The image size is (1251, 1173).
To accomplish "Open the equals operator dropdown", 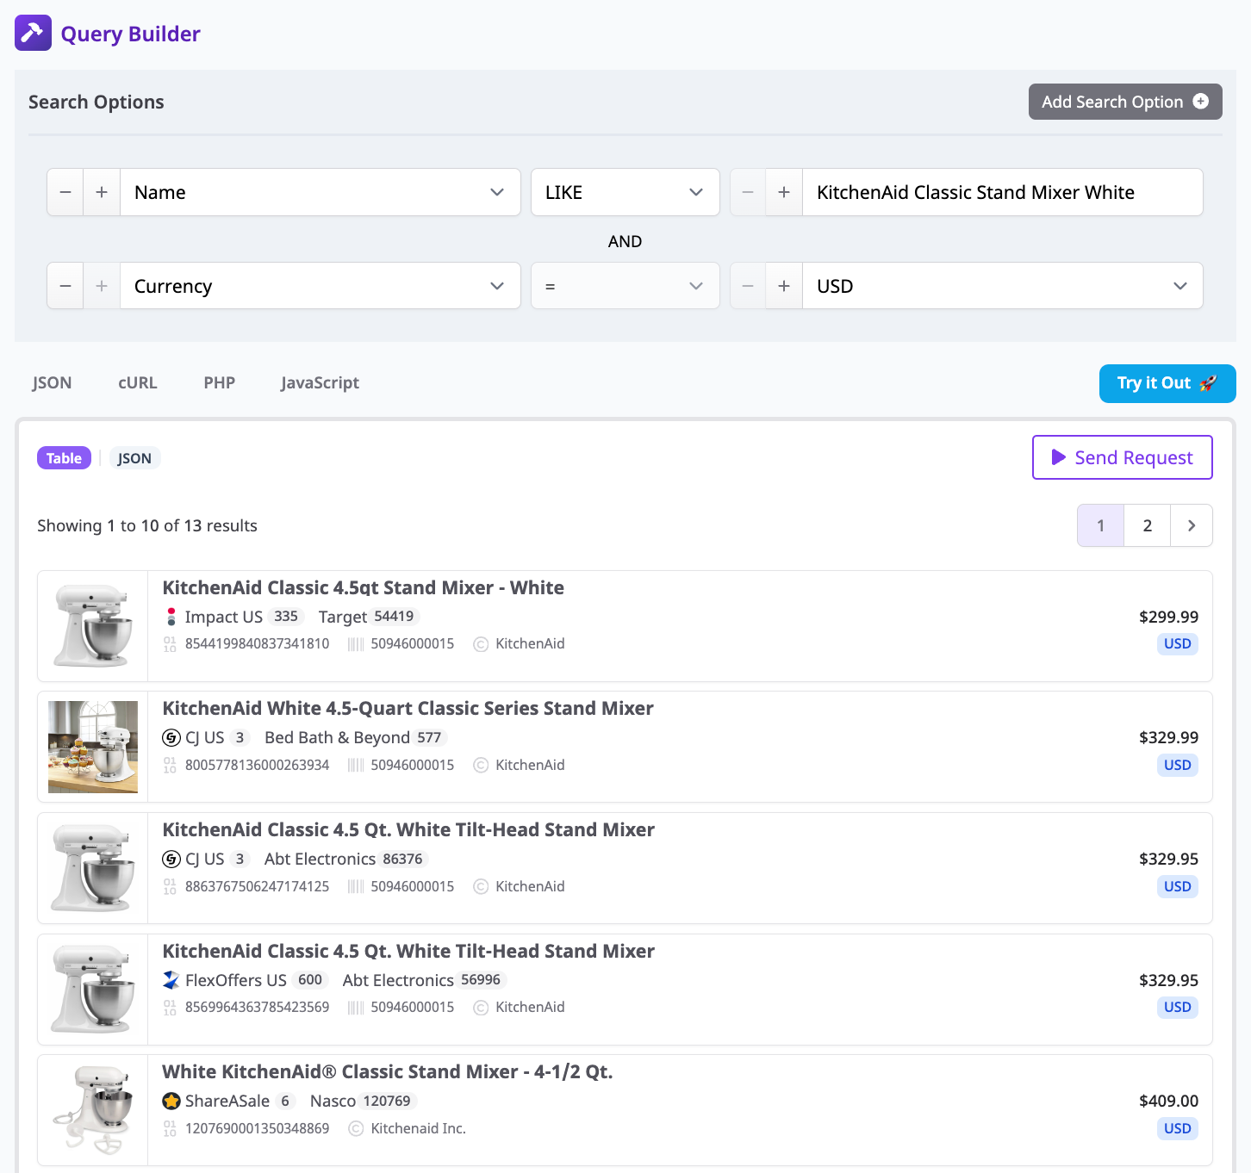I will pos(625,286).
